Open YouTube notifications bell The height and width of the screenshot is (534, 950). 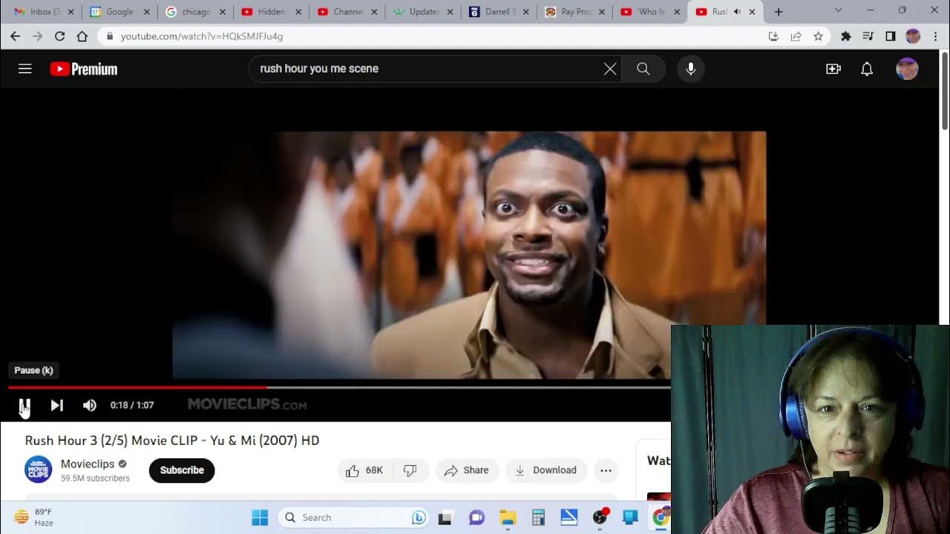pos(867,69)
